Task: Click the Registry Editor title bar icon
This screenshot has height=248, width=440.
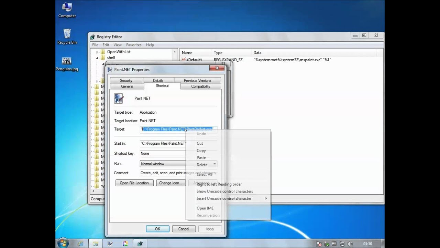Action: click(x=92, y=37)
